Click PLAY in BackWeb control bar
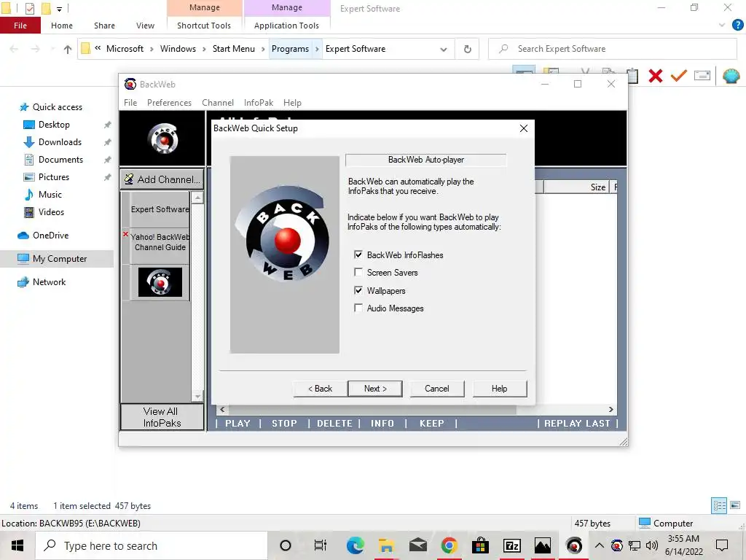The image size is (746, 560). [237, 424]
